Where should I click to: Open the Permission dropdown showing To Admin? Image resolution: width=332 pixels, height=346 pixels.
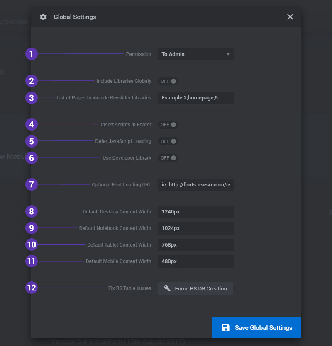coord(190,54)
